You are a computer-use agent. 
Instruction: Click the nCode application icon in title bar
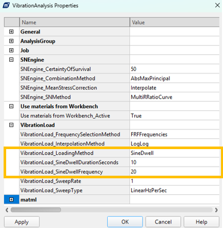(6, 5)
